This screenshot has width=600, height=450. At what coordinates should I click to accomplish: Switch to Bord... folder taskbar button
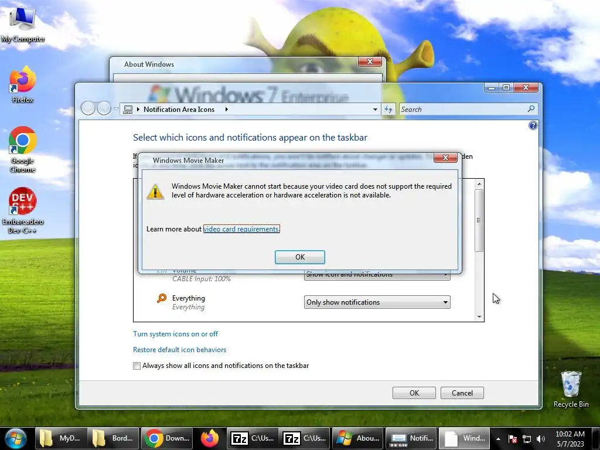point(114,438)
